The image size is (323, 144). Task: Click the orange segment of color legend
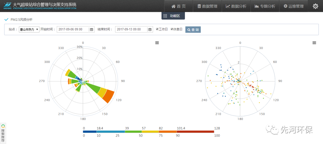[168, 131]
